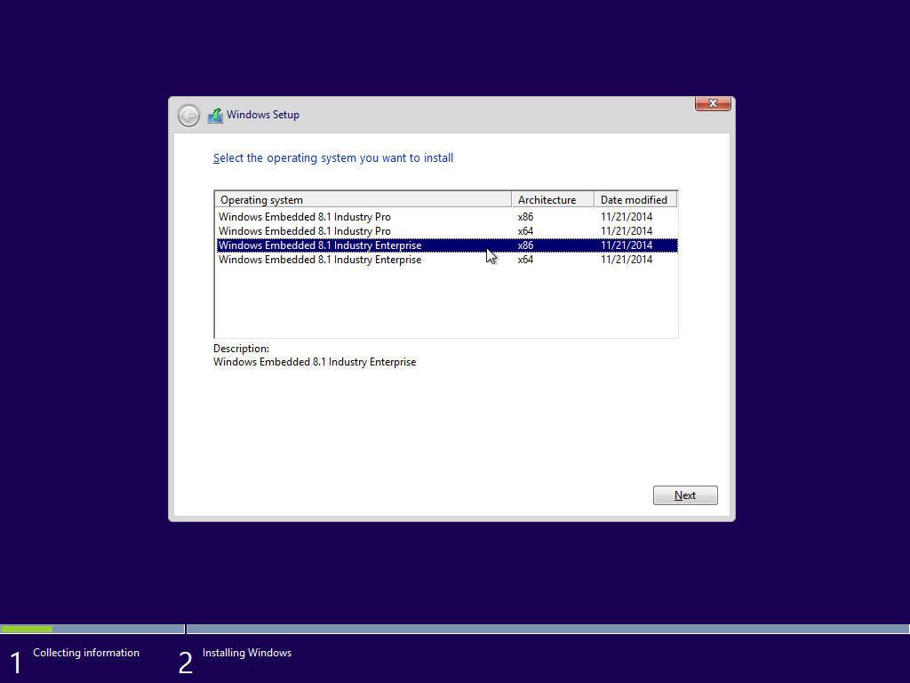
Task: Click the green progress bar segment
Action: [x=27, y=629]
